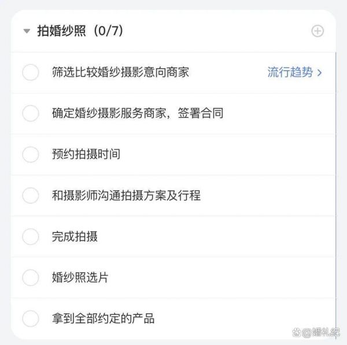The image size is (347, 345).
Task: Select the 确定婚纱摄影服务商家，签署合同 item text
Action: point(138,113)
